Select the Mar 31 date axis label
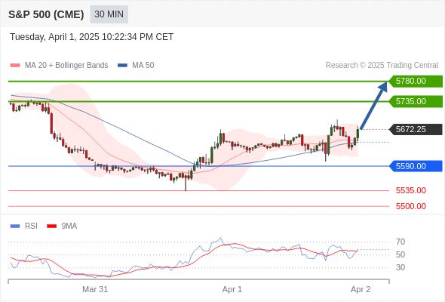 point(95,289)
